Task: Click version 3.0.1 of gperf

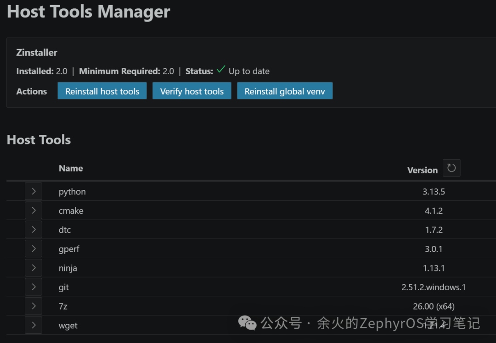Action: (x=434, y=249)
